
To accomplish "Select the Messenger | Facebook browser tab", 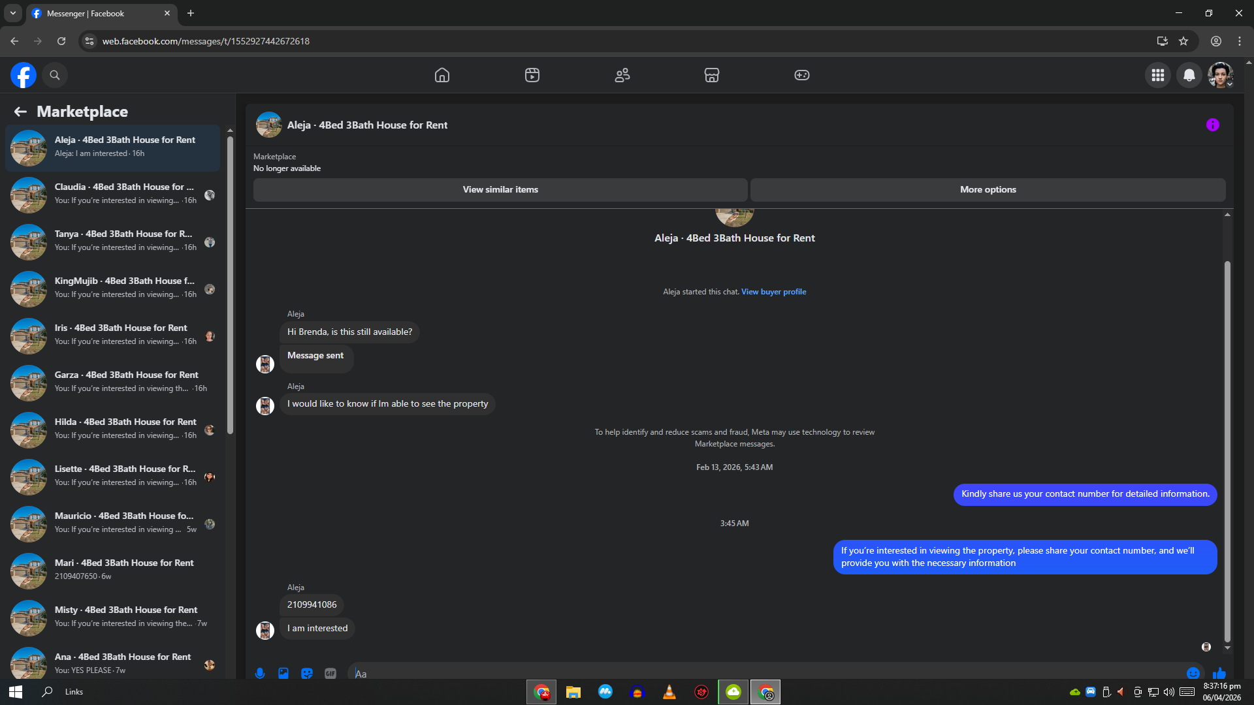I will (x=100, y=13).
